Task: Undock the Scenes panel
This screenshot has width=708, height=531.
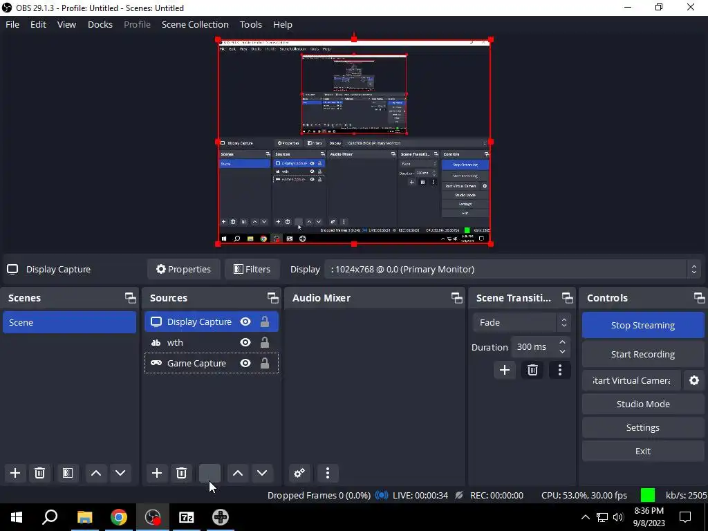Action: 131,297
